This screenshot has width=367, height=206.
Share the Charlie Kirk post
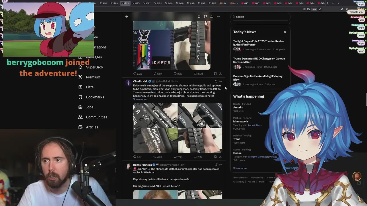tap(220, 157)
